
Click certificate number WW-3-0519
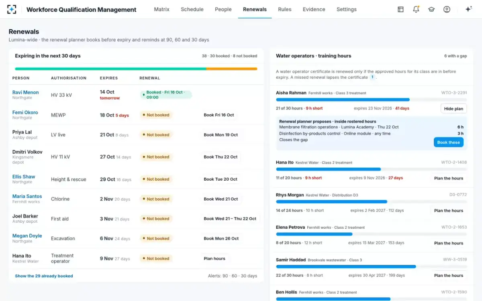tap(455, 260)
